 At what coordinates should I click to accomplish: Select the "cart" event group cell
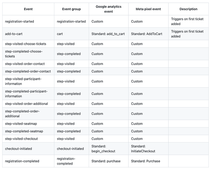(x=60, y=34)
